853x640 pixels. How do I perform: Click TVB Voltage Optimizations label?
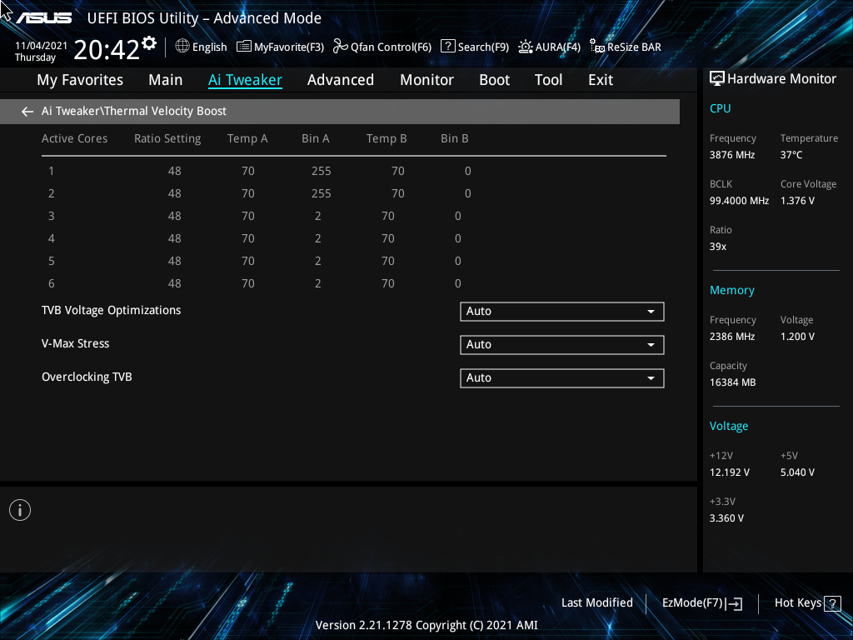click(x=111, y=310)
